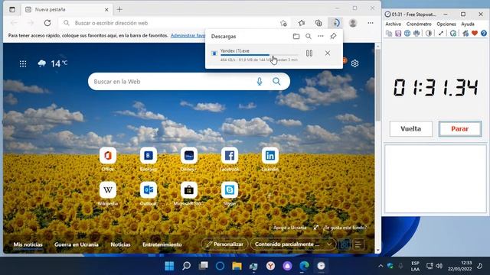This screenshot has width=490, height=275.
Task: Add this page to favorites
Action: click(x=283, y=23)
